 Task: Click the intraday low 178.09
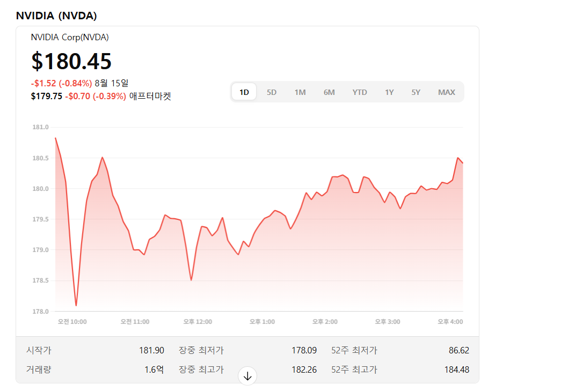[x=304, y=350]
